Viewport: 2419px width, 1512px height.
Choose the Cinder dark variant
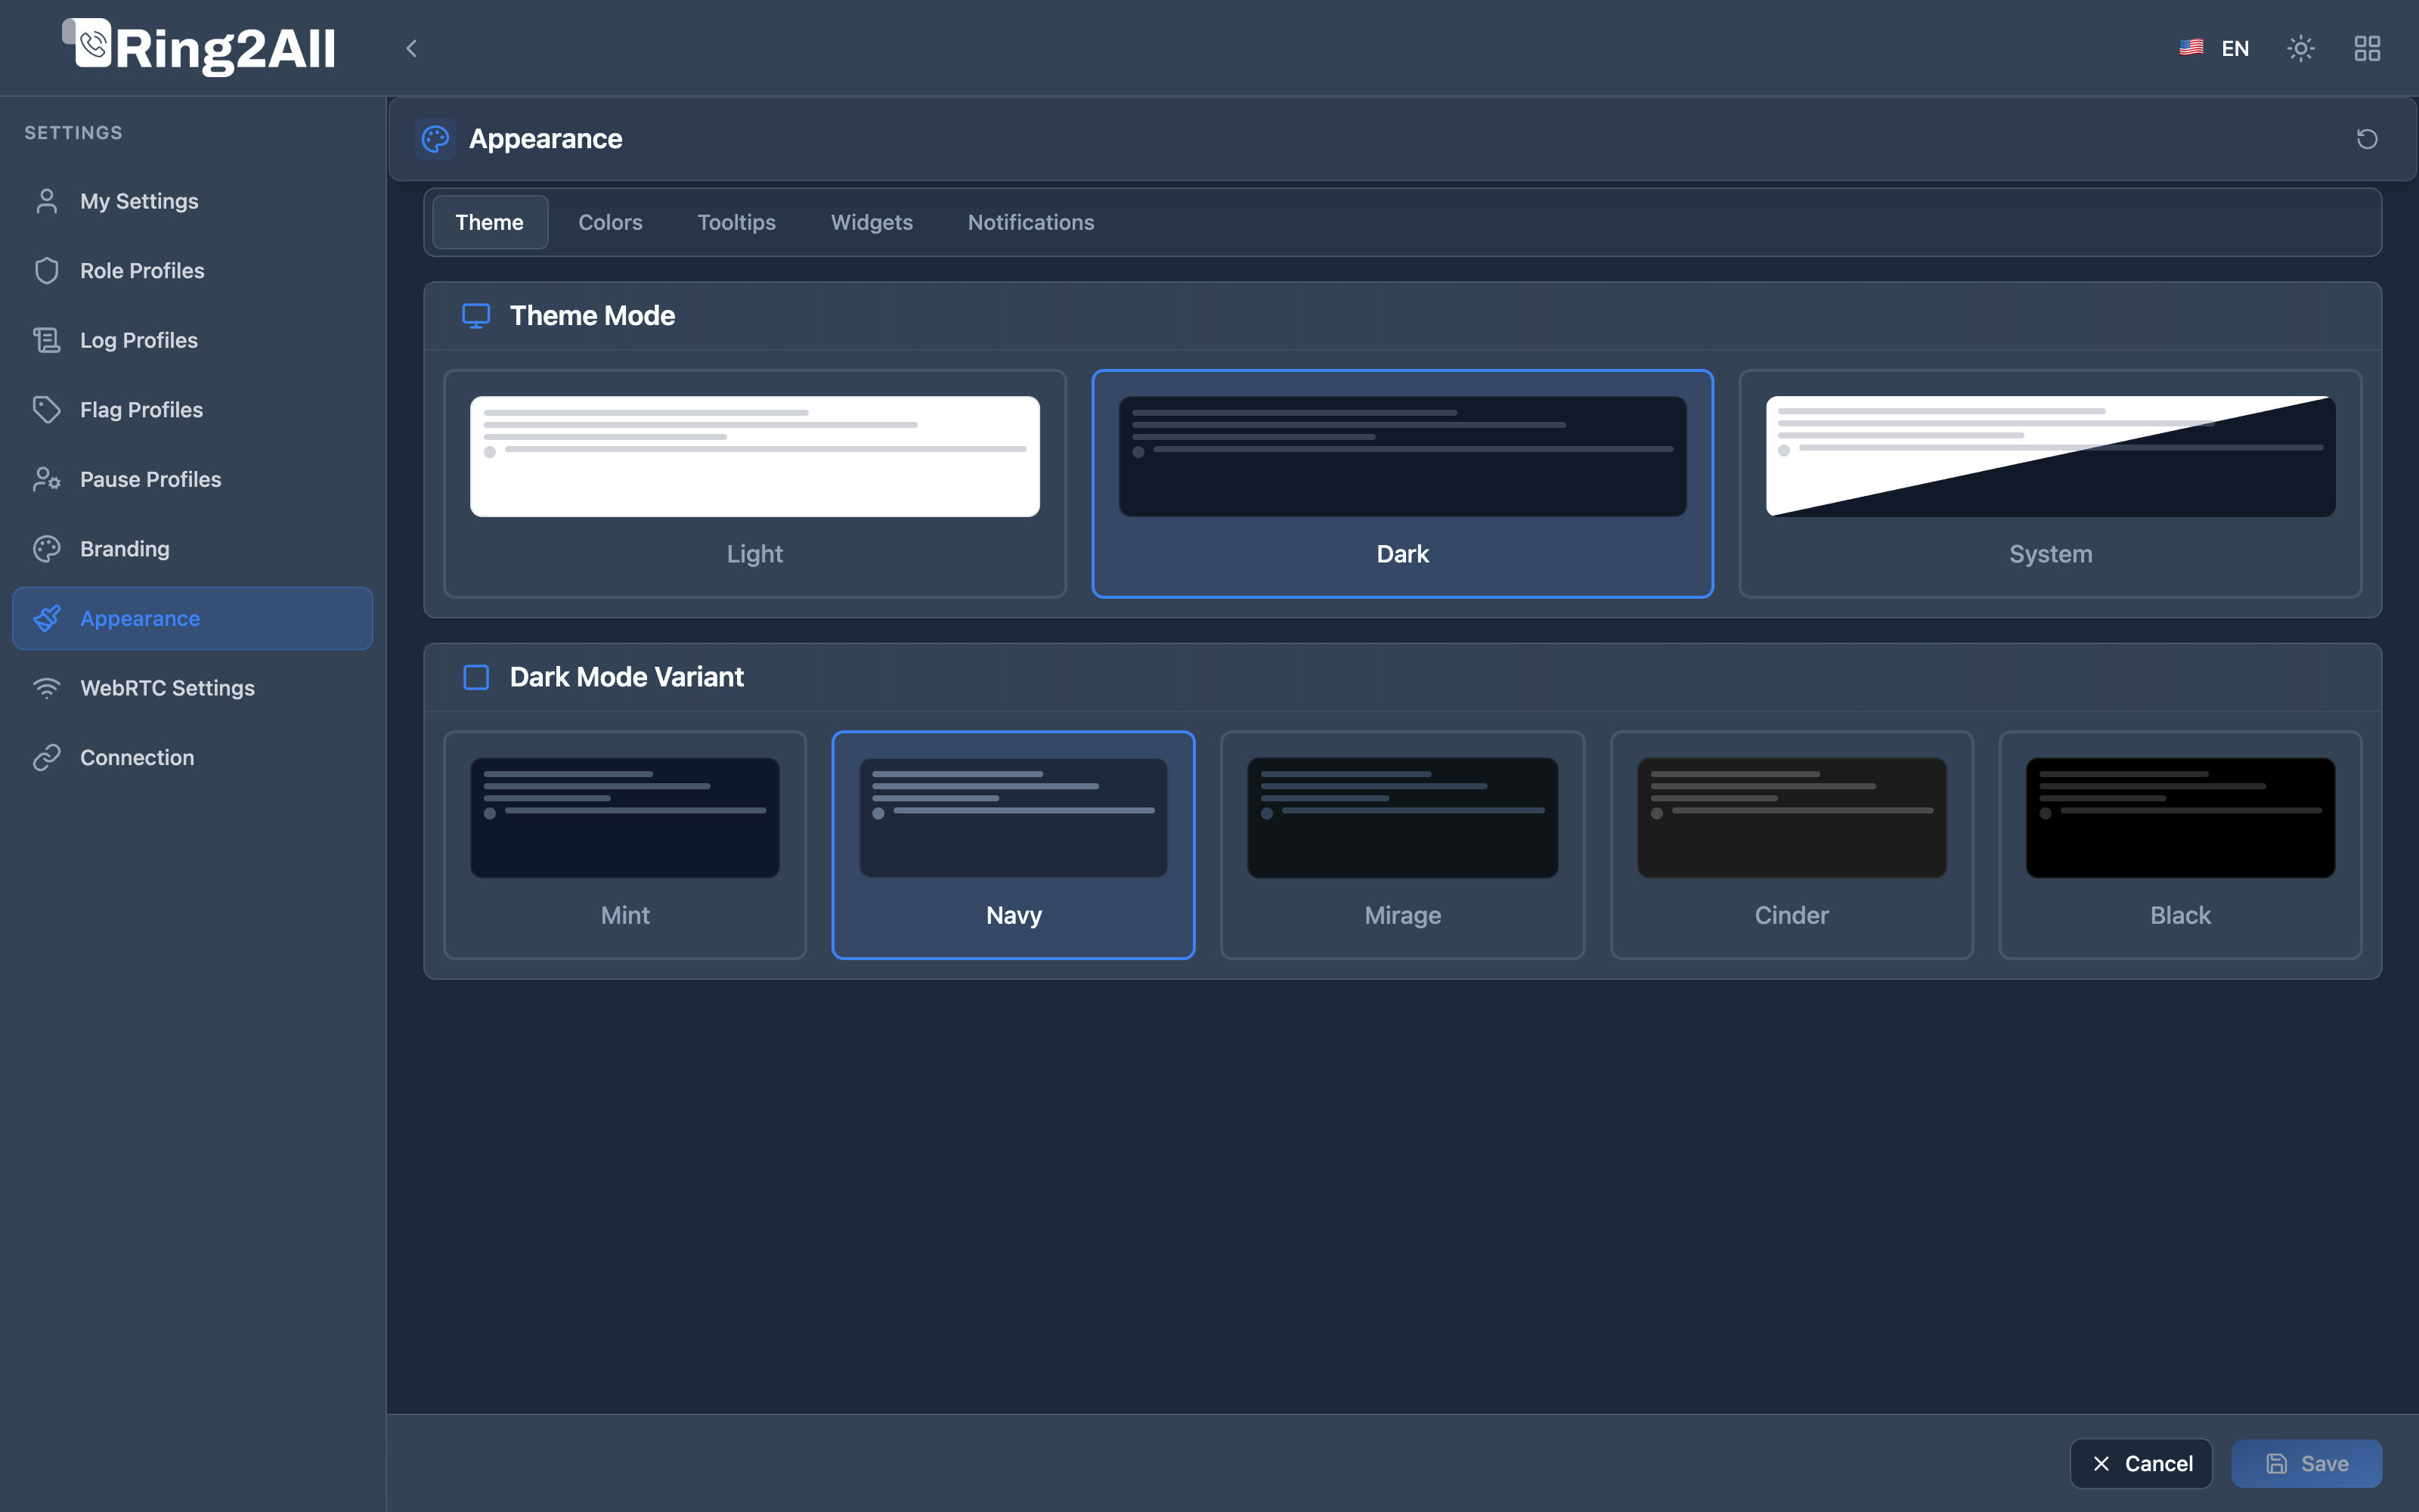tap(1792, 845)
